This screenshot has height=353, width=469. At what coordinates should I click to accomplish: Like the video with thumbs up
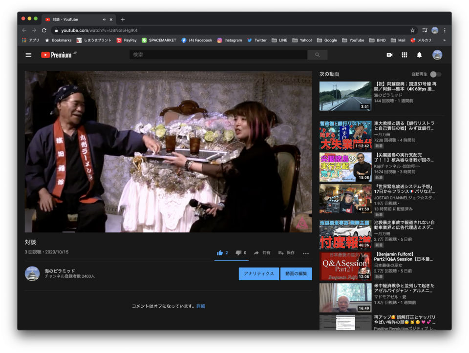(220, 253)
